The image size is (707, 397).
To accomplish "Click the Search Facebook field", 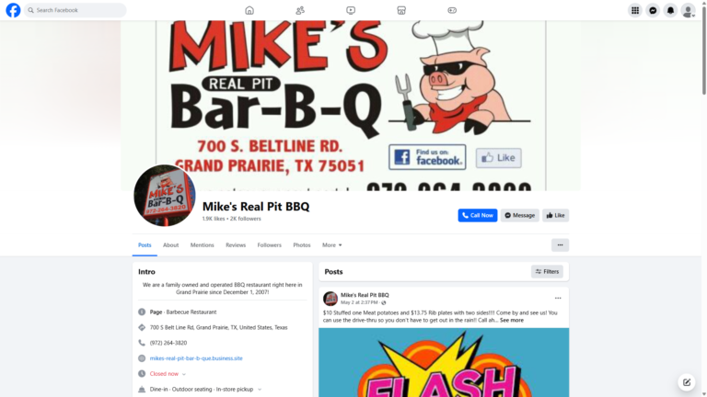I will point(75,10).
